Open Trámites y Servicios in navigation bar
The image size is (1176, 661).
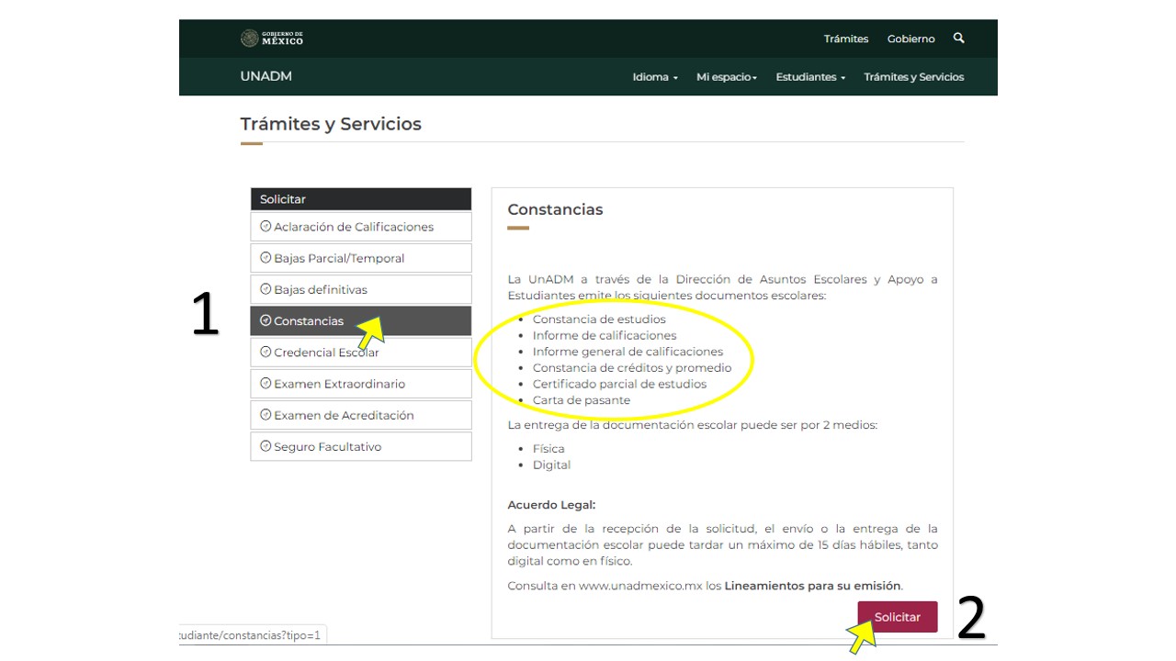pos(914,77)
